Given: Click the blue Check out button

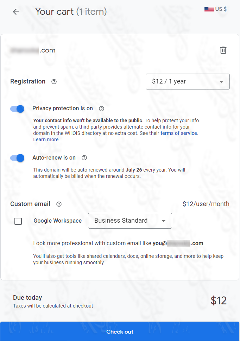Looking at the screenshot, I should (x=120, y=331).
